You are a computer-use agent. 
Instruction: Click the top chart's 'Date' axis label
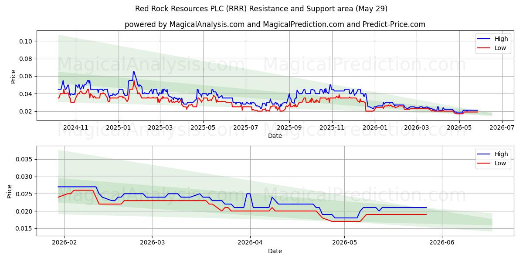pyautogui.click(x=275, y=136)
